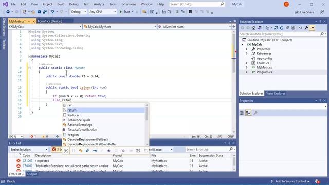The image size is (329, 185).
Task: Click the Sync with Active Document icon
Action: click(x=276, y=28)
